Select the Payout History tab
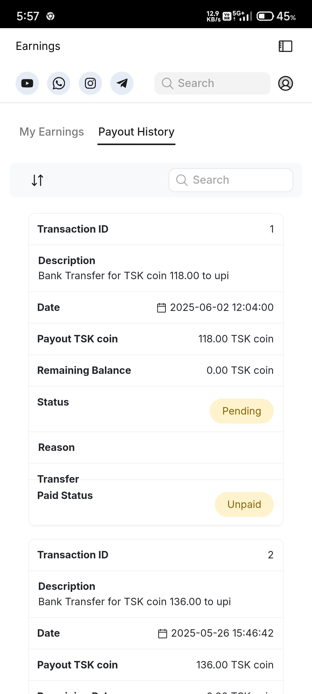312x694 pixels. pos(136,132)
